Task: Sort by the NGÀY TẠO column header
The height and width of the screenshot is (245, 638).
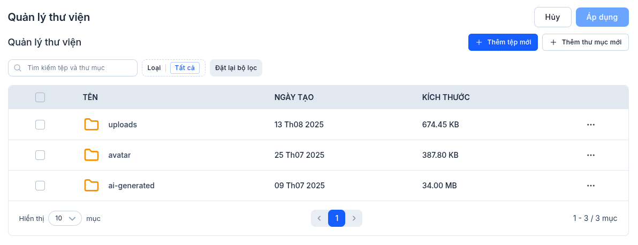Action: coord(294,97)
